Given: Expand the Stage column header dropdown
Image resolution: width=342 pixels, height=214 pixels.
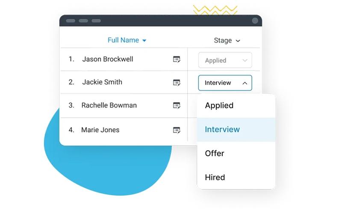Looking at the screenshot, I should (x=227, y=40).
